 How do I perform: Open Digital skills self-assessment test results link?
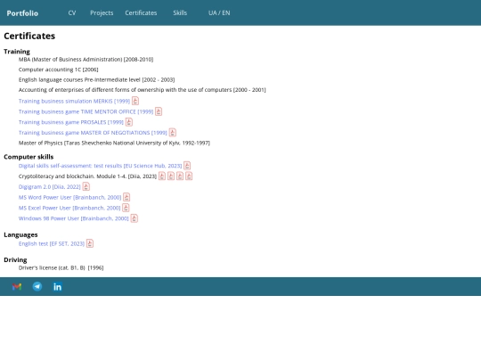click(x=100, y=166)
